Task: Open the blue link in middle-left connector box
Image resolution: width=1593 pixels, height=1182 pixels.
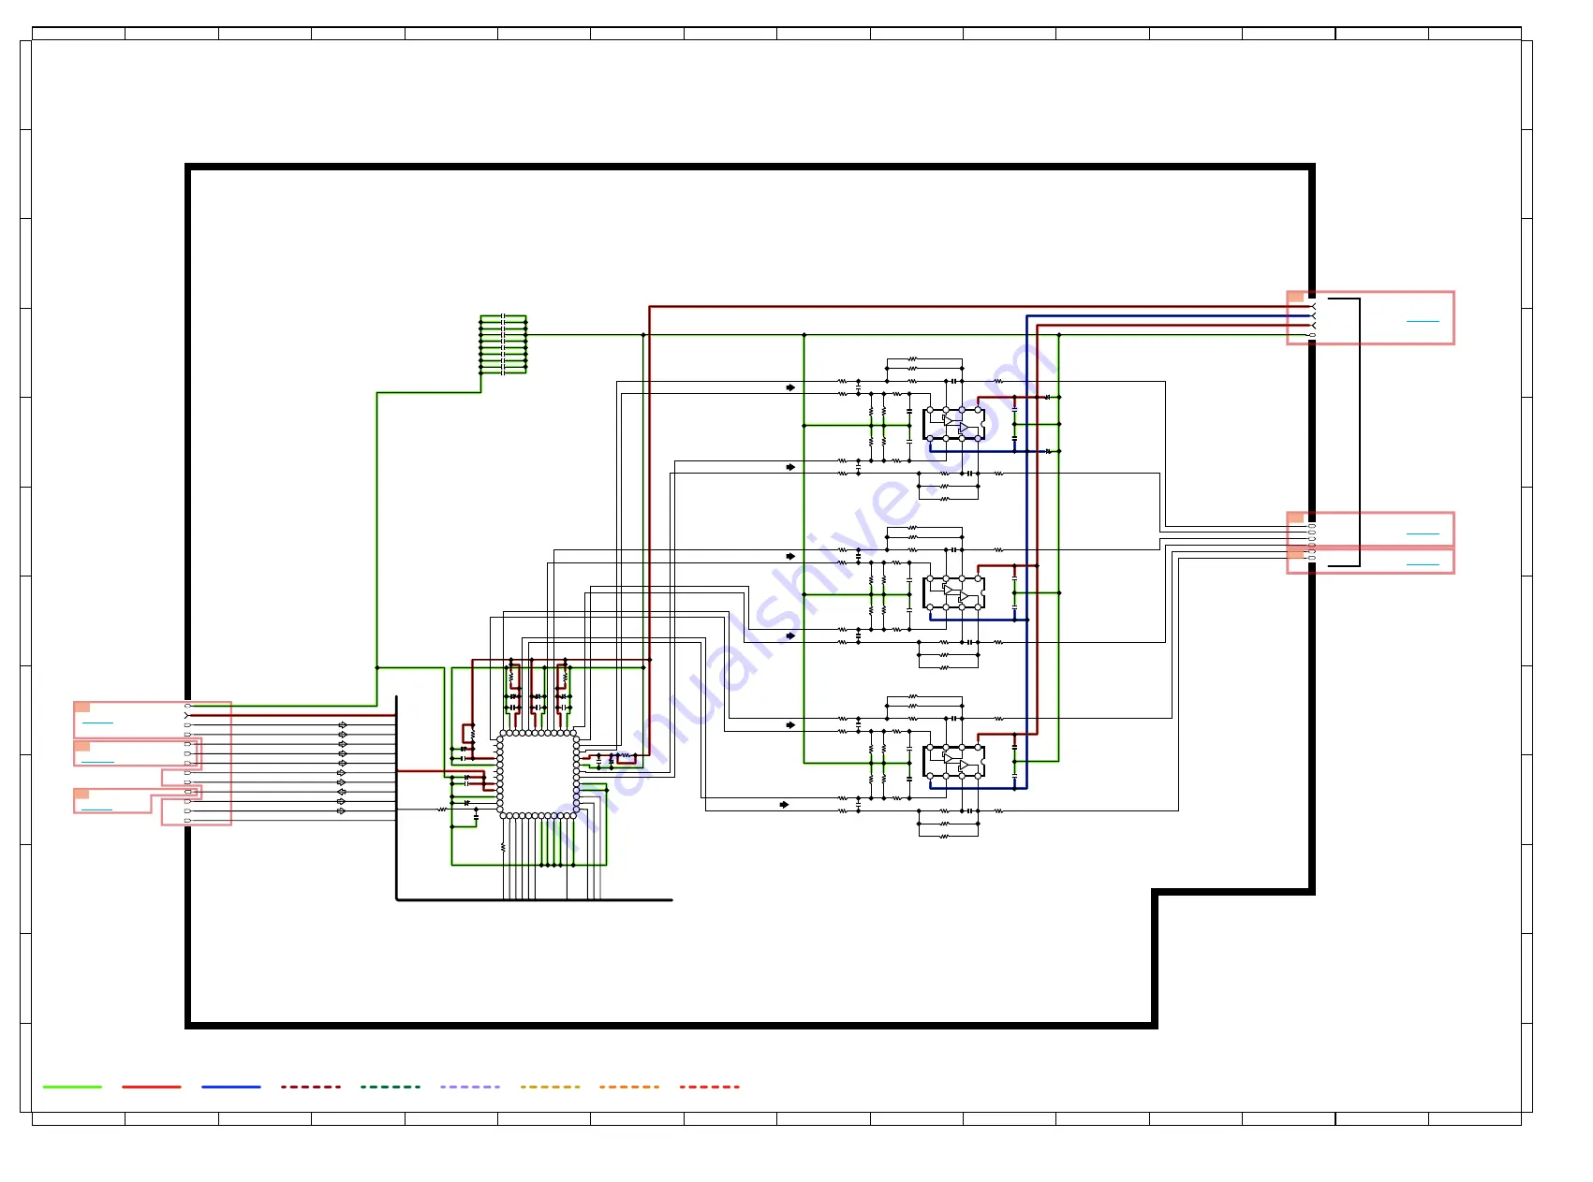Action: (x=97, y=762)
